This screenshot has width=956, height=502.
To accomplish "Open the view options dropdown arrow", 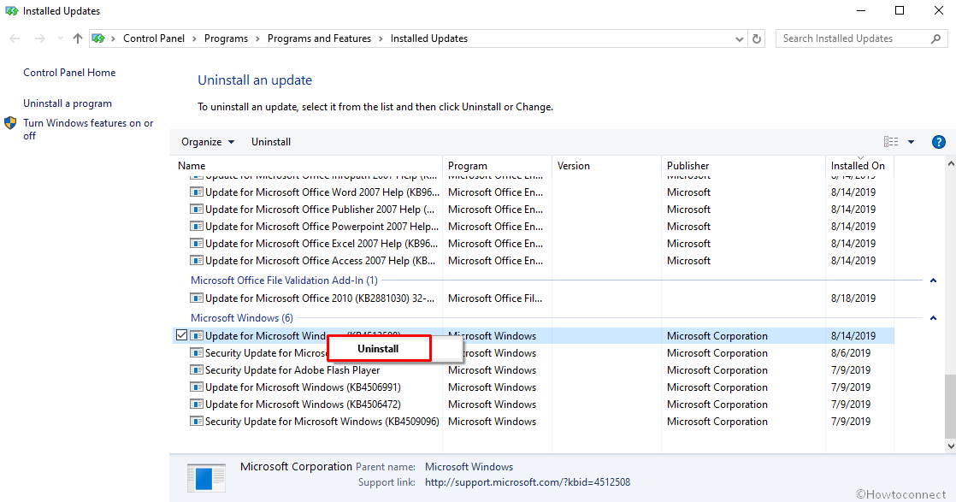I will tap(911, 142).
